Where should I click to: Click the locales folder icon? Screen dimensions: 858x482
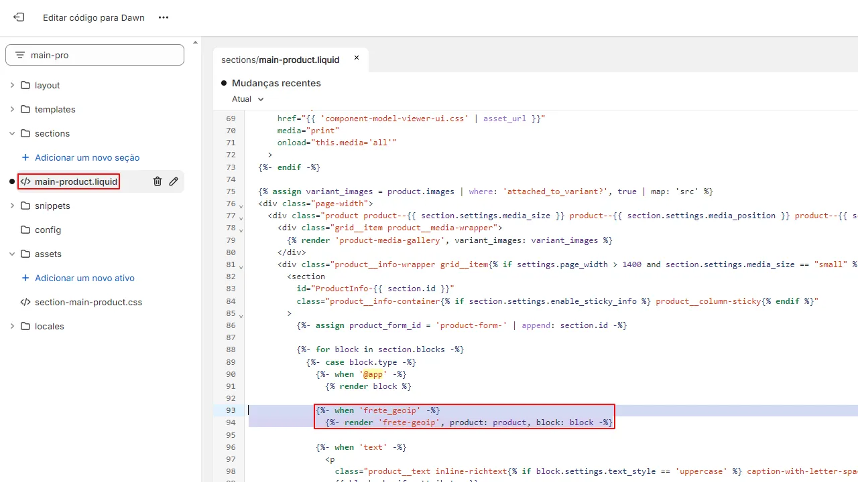[x=25, y=326]
